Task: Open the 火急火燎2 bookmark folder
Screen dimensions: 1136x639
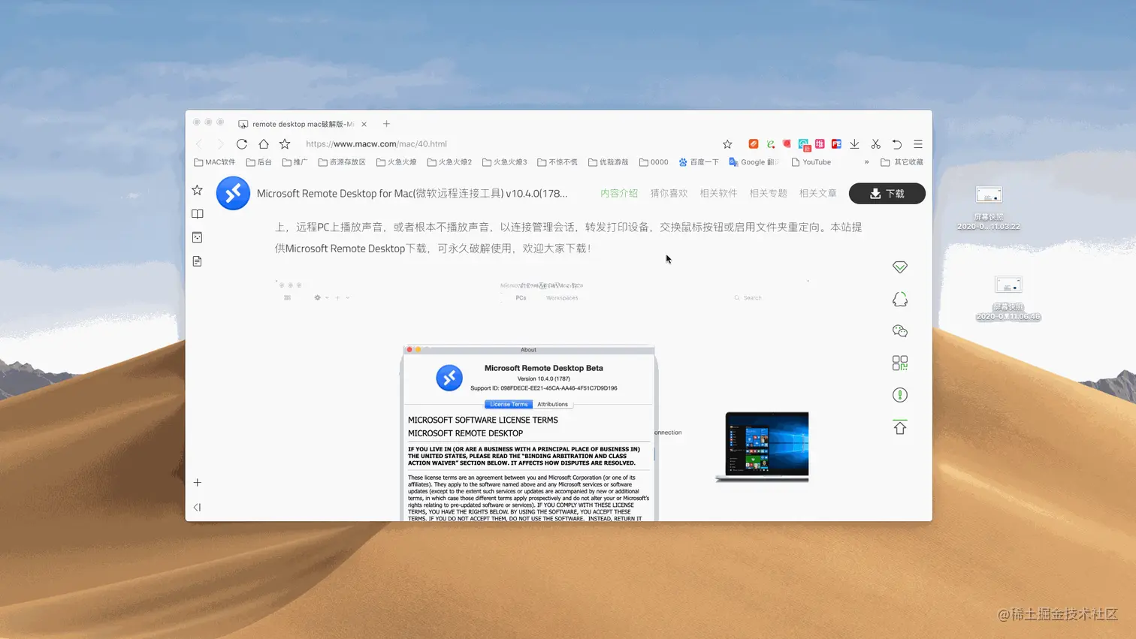Action: pyautogui.click(x=450, y=162)
